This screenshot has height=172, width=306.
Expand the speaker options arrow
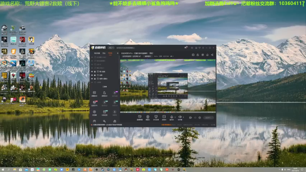[184, 117]
